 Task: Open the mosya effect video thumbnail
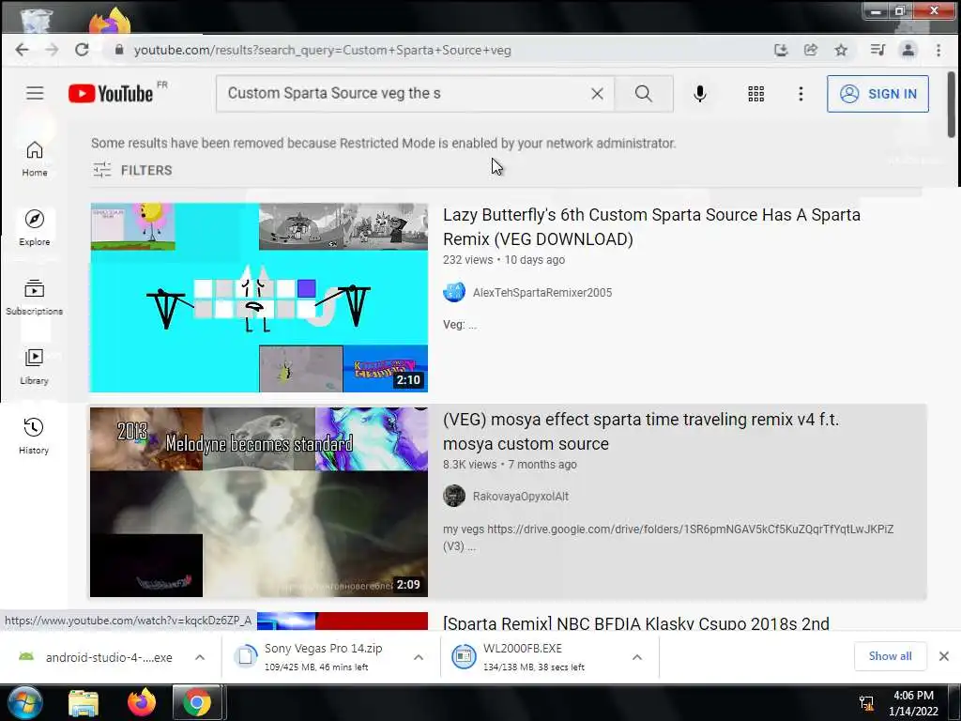pos(259,502)
